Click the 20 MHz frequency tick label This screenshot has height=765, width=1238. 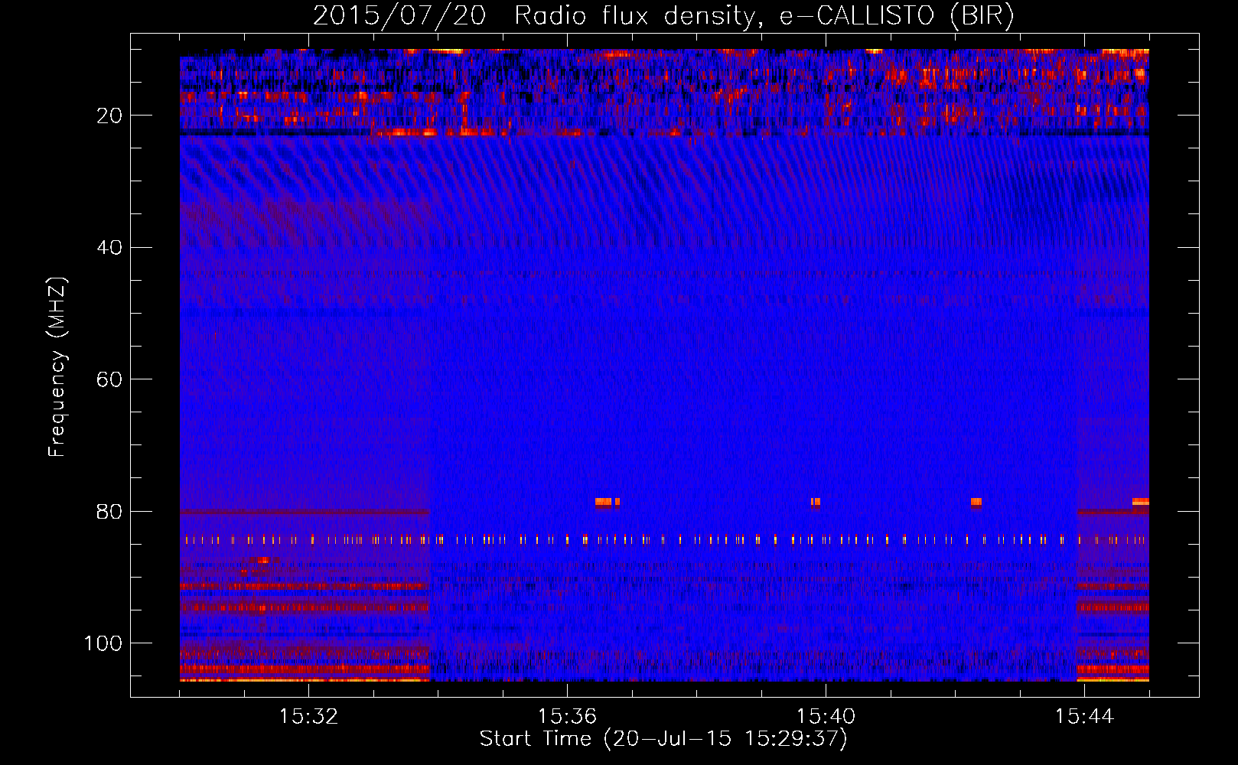(x=109, y=116)
